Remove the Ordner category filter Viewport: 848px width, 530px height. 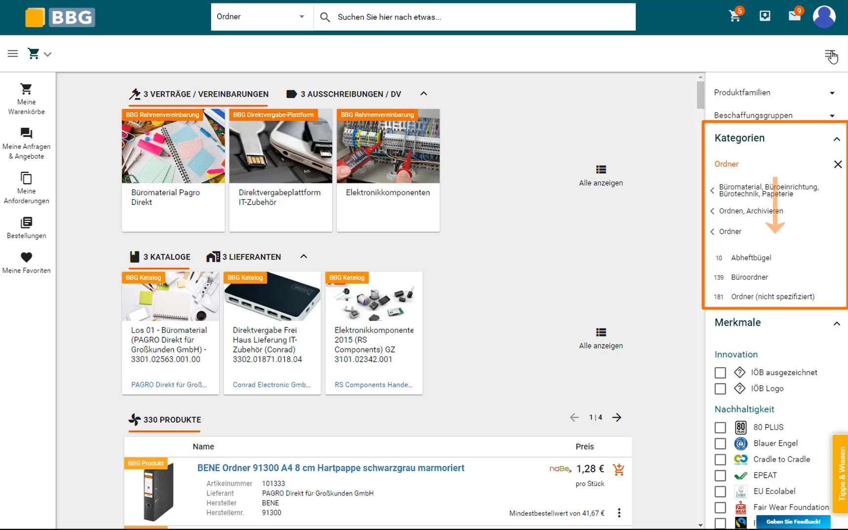[838, 164]
